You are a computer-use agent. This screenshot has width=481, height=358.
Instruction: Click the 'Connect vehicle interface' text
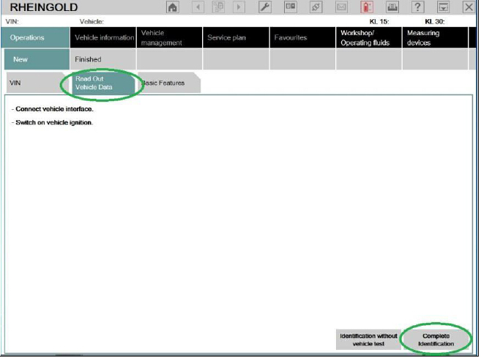[x=53, y=109]
